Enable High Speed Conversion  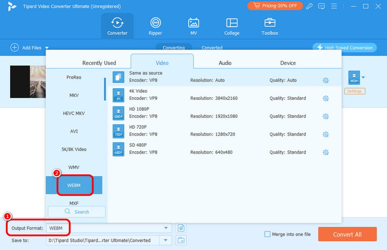point(344,47)
